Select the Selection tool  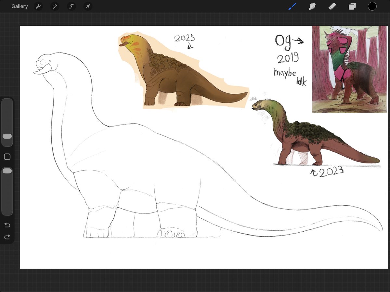click(71, 6)
